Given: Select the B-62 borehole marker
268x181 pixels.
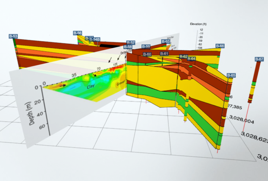Looking at the screenshot, I should 184,57.
